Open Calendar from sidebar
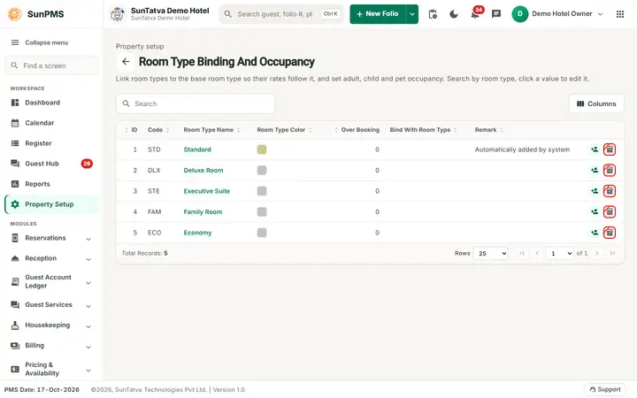Viewport: 637px width, 398px height. pos(51,123)
